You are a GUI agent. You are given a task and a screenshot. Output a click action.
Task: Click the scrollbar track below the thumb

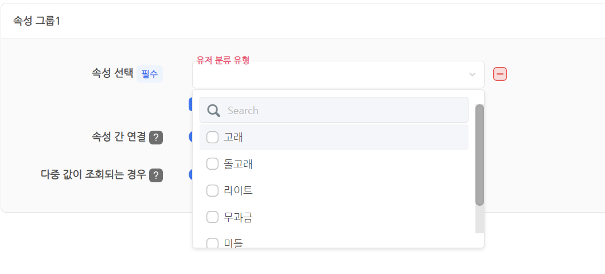click(479, 219)
